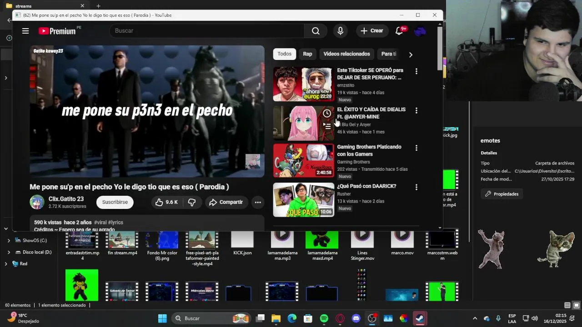The height and width of the screenshot is (327, 582).
Task: Select the Rap filter chip
Action: [x=307, y=54]
